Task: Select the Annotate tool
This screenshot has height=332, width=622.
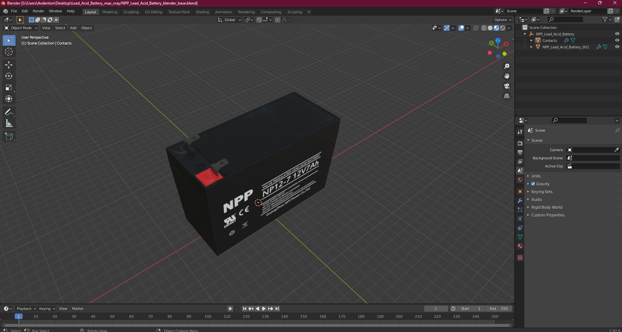Action: (9, 112)
